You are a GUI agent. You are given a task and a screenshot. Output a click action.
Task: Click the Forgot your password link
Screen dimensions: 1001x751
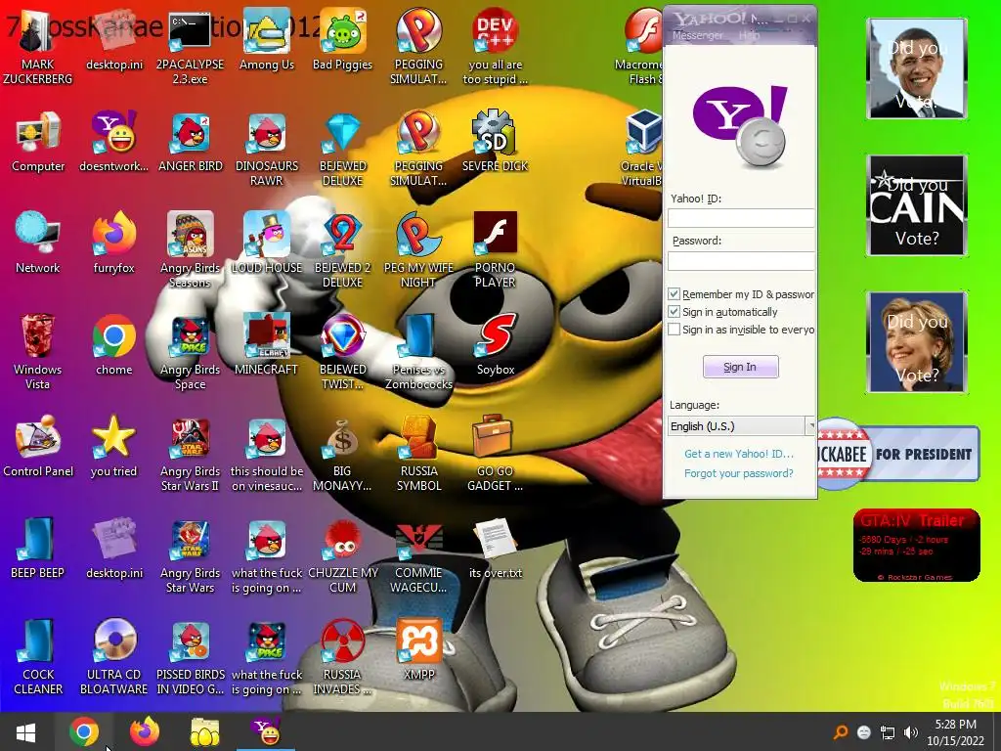point(739,473)
